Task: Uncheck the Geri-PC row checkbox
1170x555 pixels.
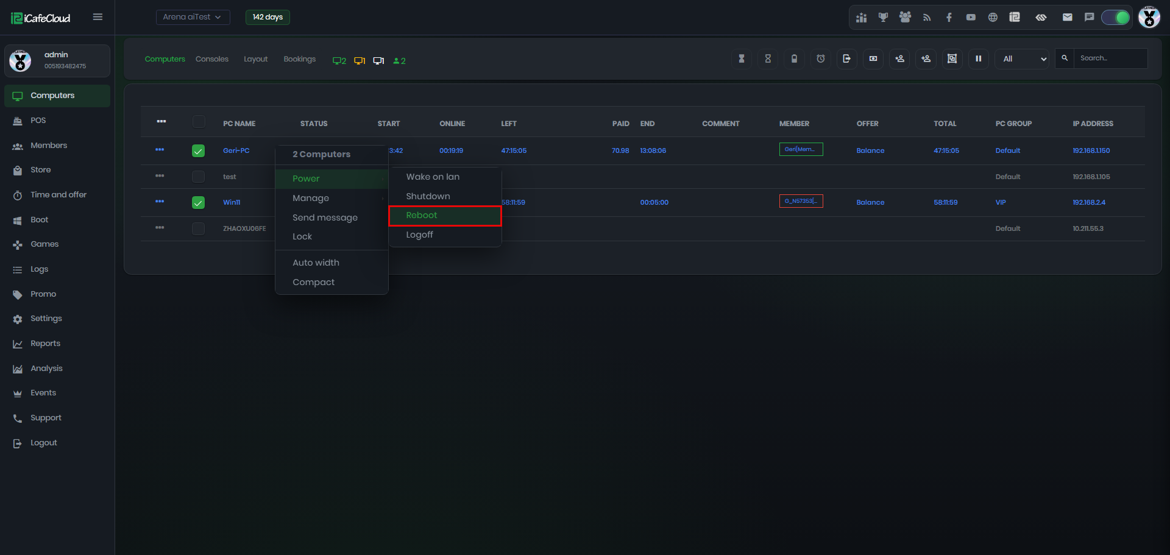Action: [198, 150]
